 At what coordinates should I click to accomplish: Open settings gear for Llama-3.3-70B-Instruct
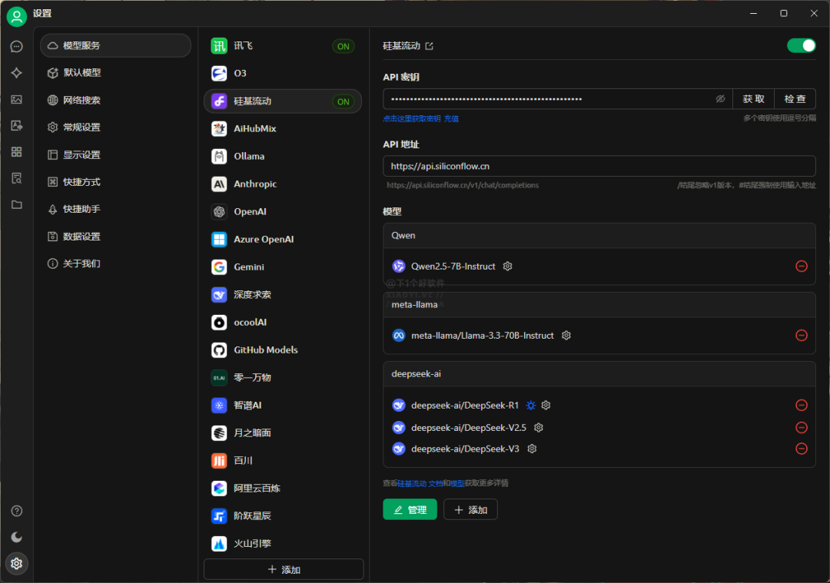coord(566,336)
